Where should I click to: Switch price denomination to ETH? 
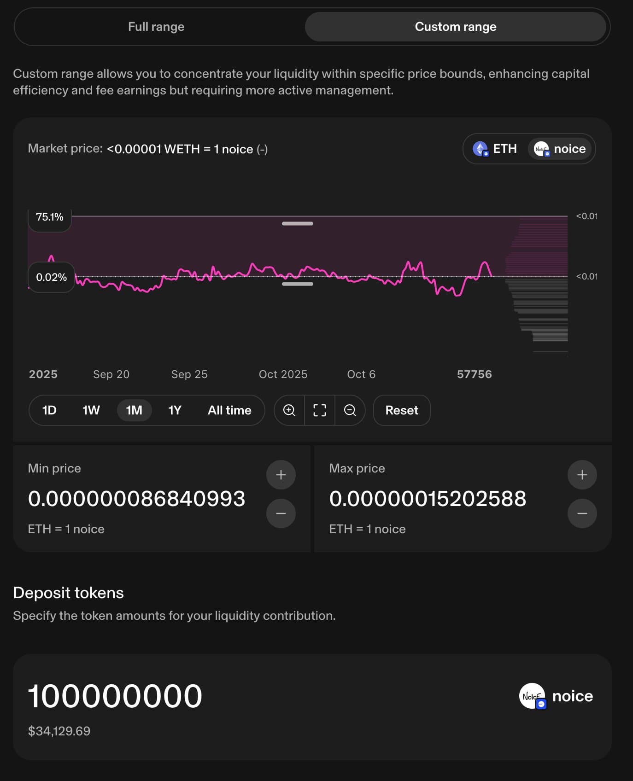pos(495,149)
